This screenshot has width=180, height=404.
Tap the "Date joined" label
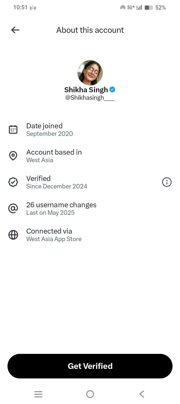tap(44, 126)
